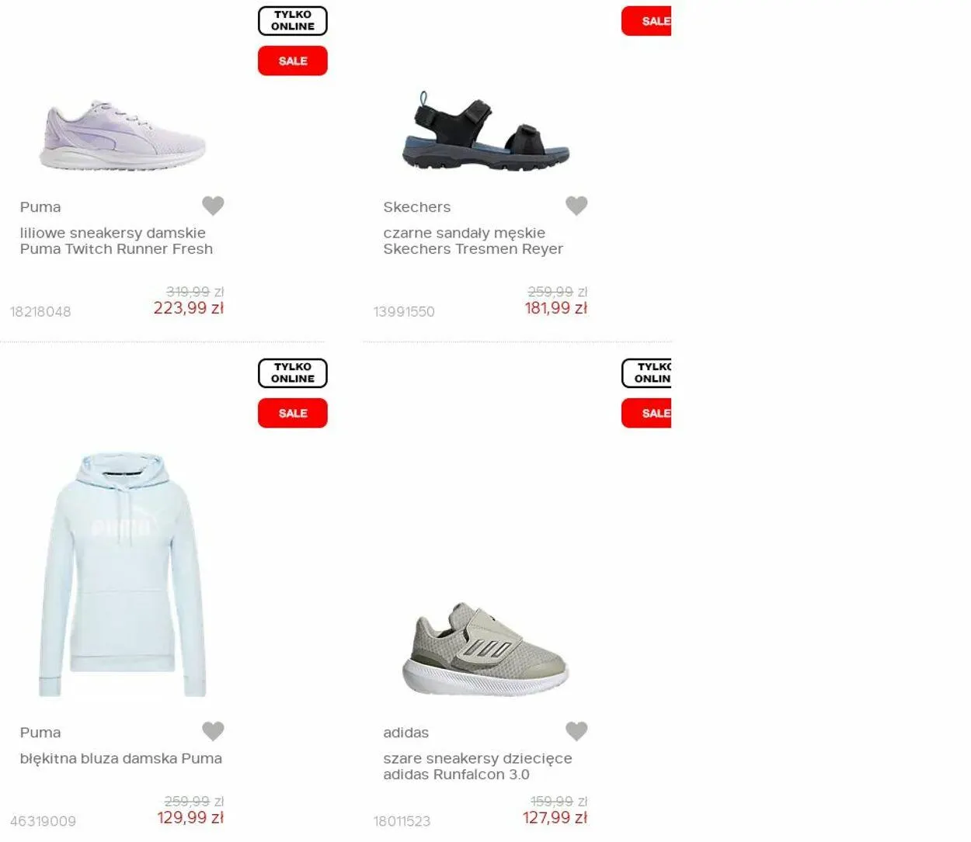Toggle heart on błękitna bluza damska Puma
This screenshot has width=971, height=842.
213,731
